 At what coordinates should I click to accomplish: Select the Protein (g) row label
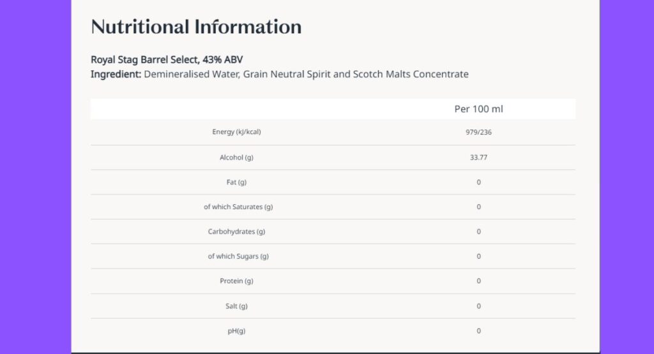click(236, 281)
